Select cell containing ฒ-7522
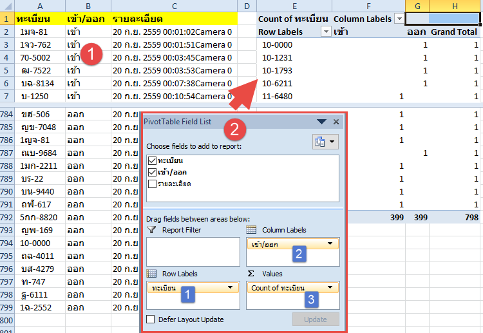Image resolution: width=483 pixels, height=333 pixels. (x=40, y=71)
